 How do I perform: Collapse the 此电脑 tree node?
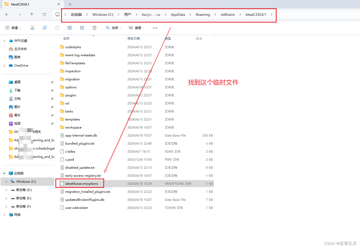tap(4, 173)
